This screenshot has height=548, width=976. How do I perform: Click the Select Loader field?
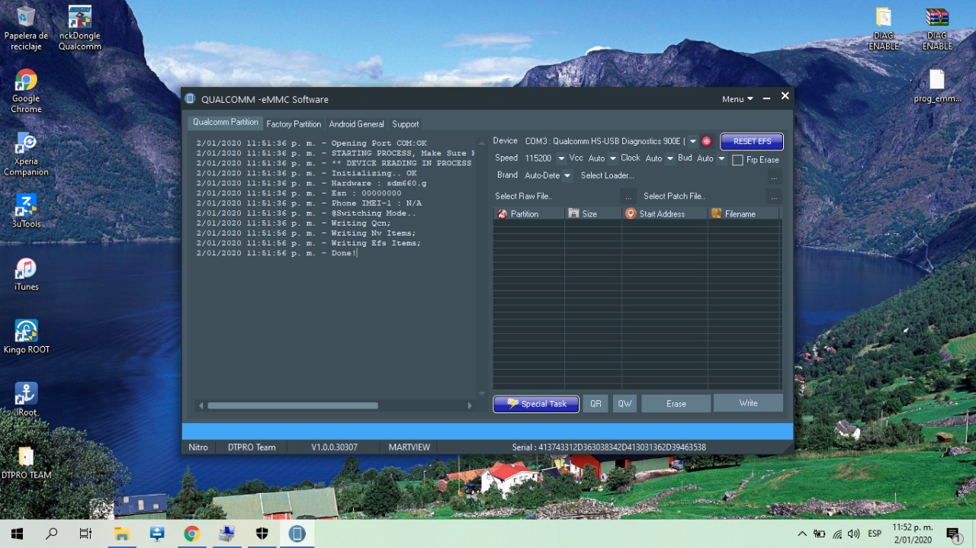pyautogui.click(x=672, y=176)
